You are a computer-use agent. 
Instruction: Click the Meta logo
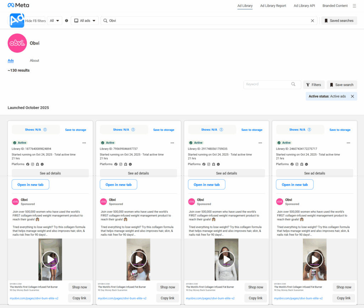18,5
